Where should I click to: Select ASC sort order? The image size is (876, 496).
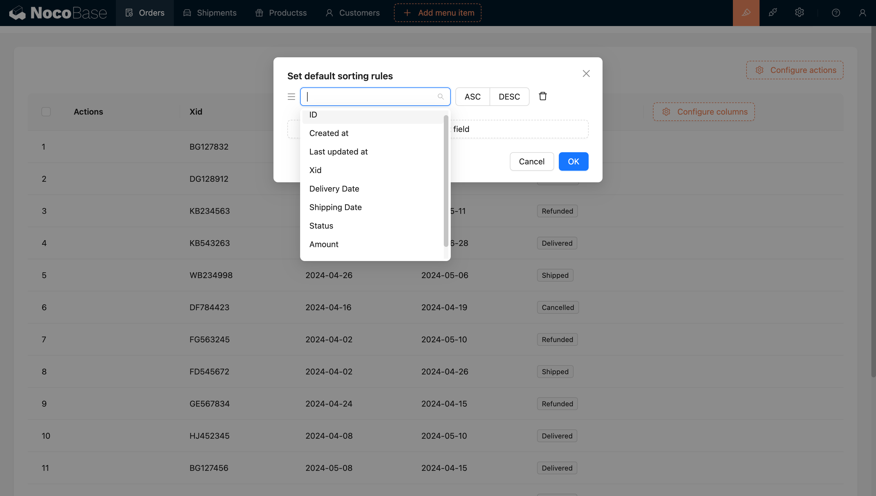[472, 97]
